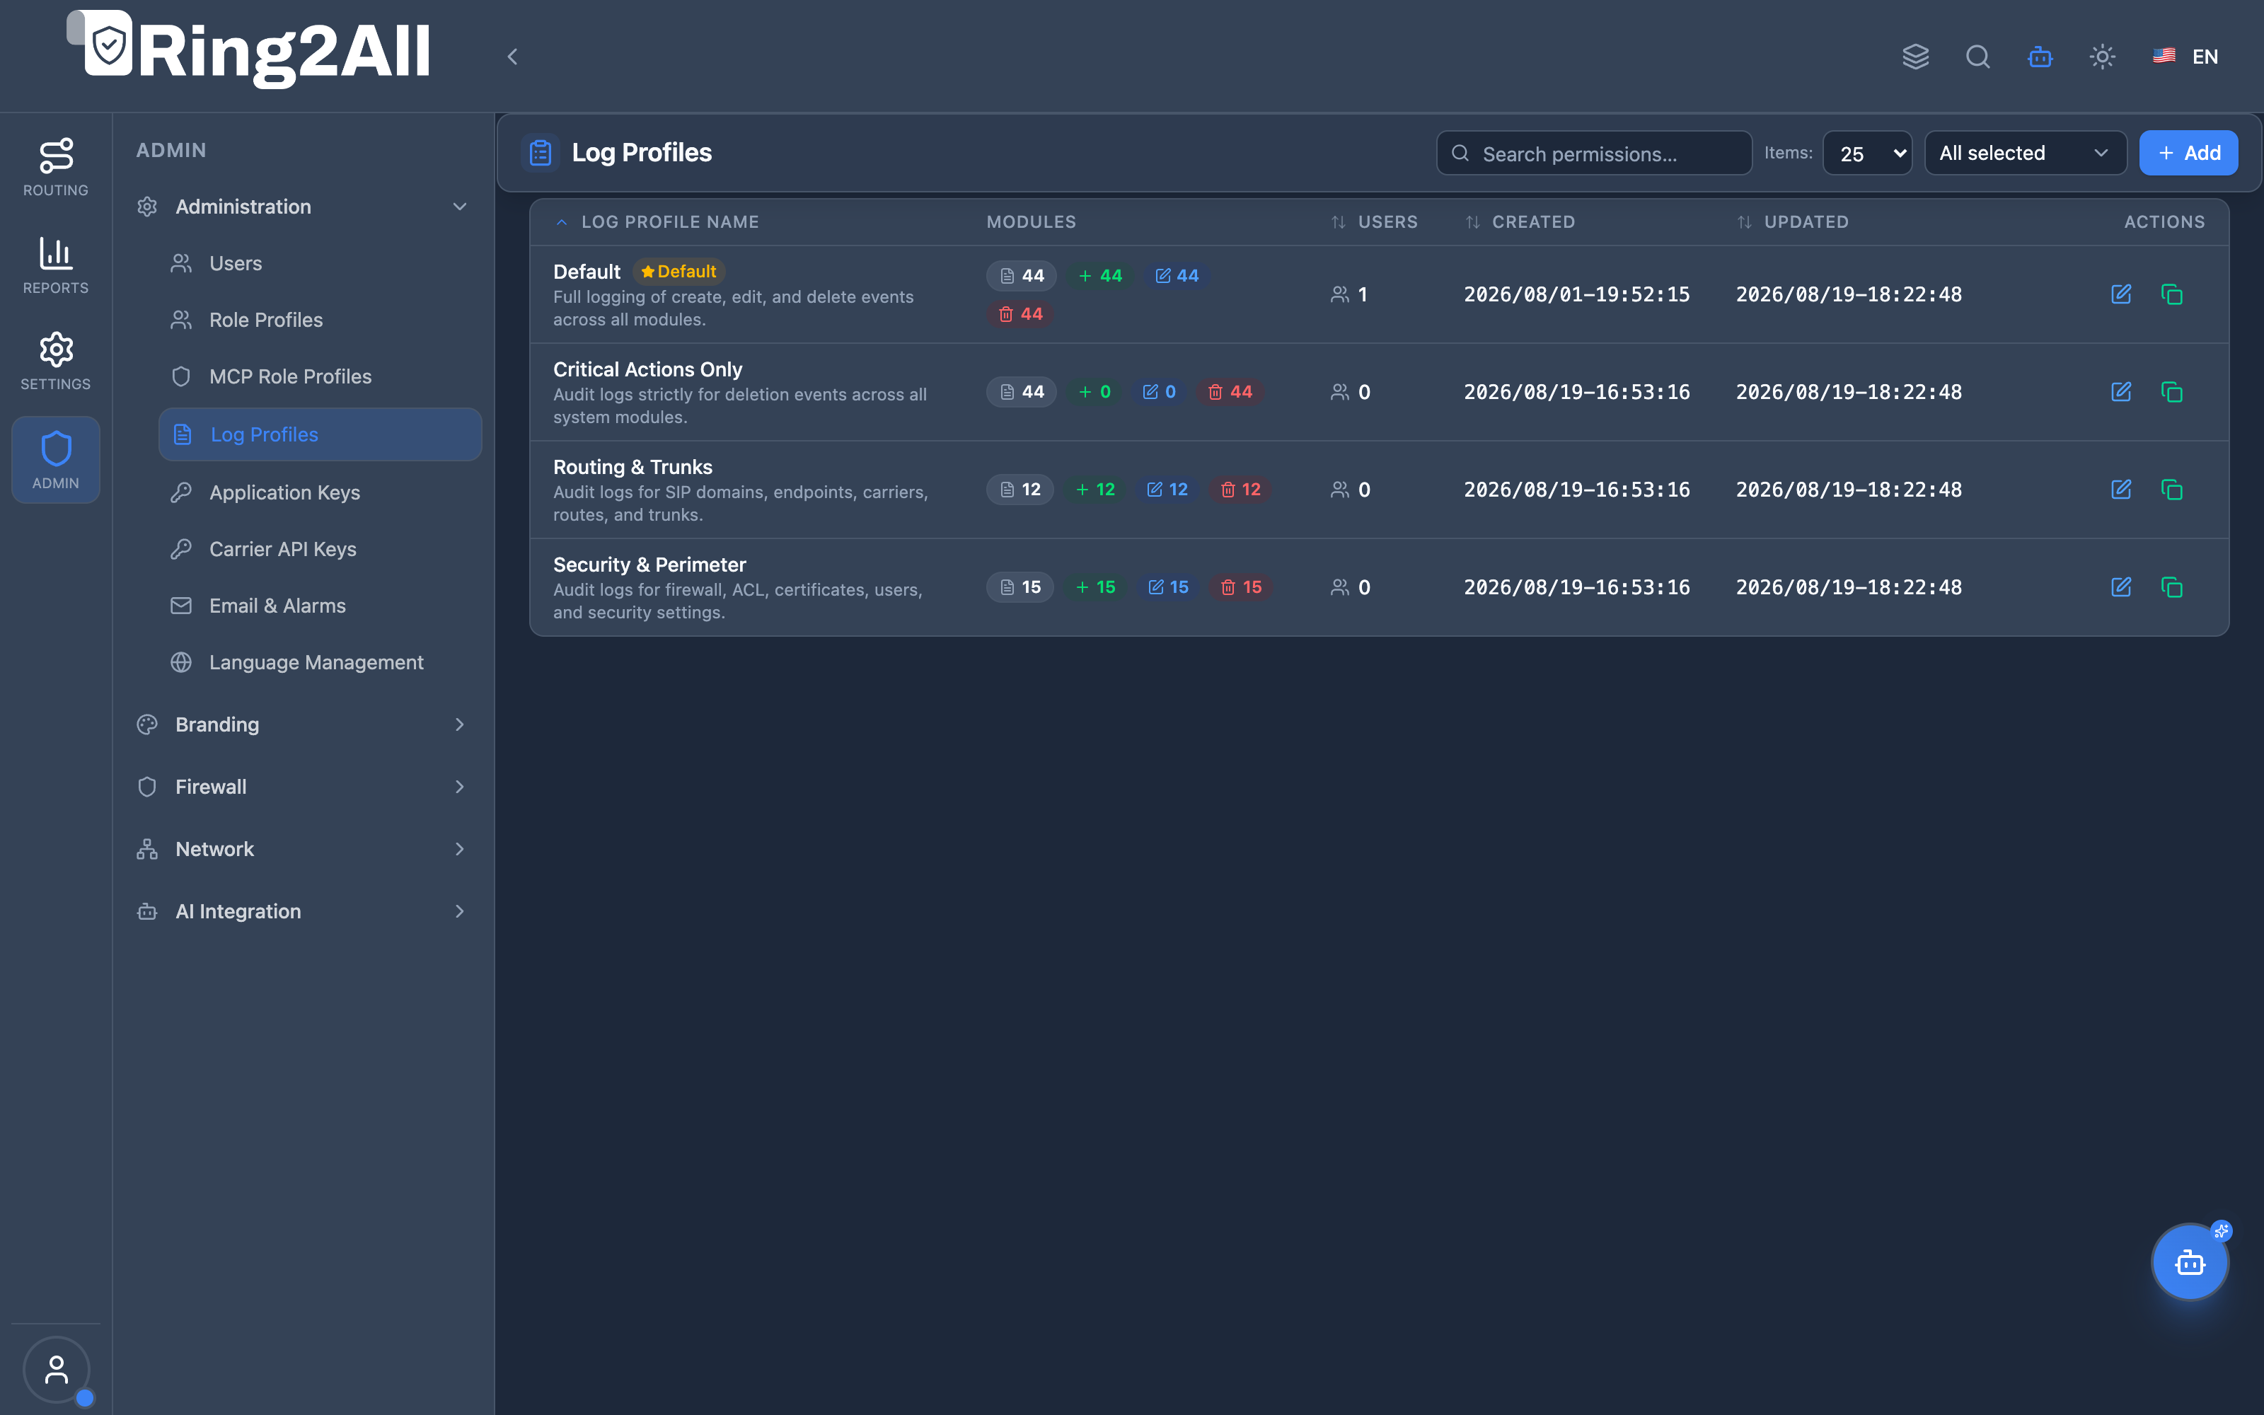Open global search magnifier in header
Screen dimensions: 2264x1415
tap(1977, 57)
